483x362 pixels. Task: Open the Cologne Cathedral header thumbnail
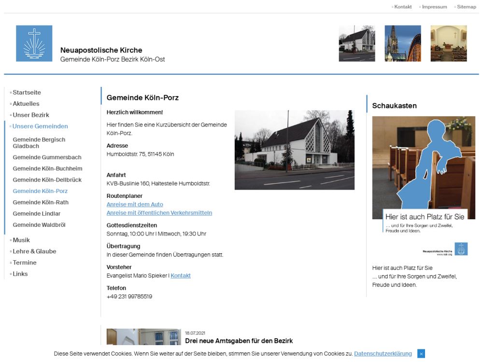pos(403,43)
